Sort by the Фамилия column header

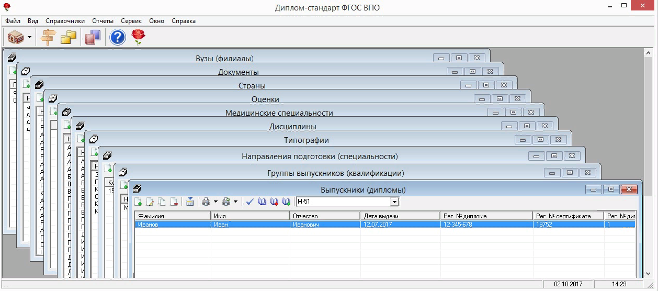click(172, 216)
